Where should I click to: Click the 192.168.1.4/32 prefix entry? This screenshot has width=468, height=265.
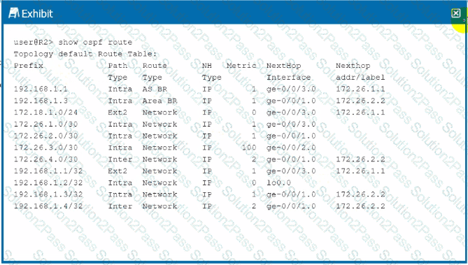click(x=48, y=206)
